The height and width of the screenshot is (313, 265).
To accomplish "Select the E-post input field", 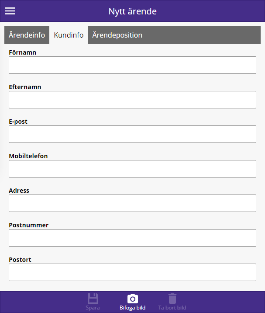I will click(x=132, y=134).
